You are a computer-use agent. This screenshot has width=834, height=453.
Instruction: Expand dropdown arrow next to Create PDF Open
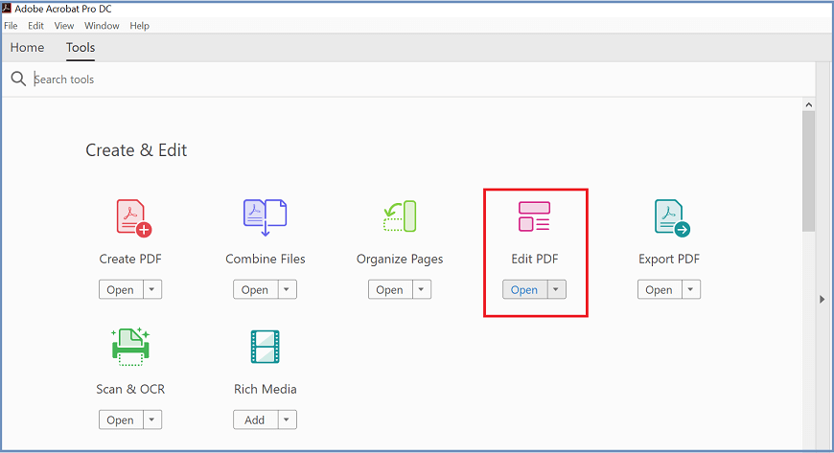[x=152, y=290]
